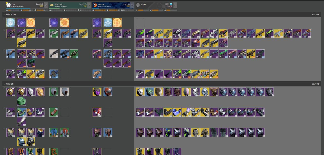This screenshot has width=324, height=155.
Task: Collapse the ARMOR section
Action: (4, 84)
